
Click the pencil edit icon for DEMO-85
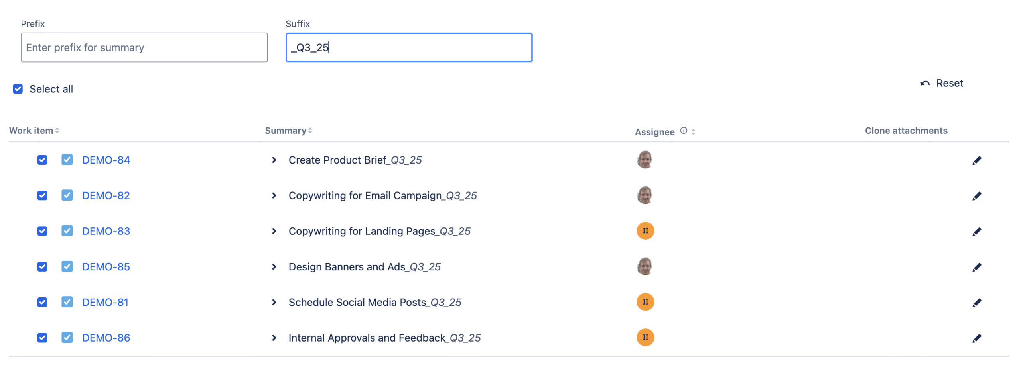(x=976, y=267)
